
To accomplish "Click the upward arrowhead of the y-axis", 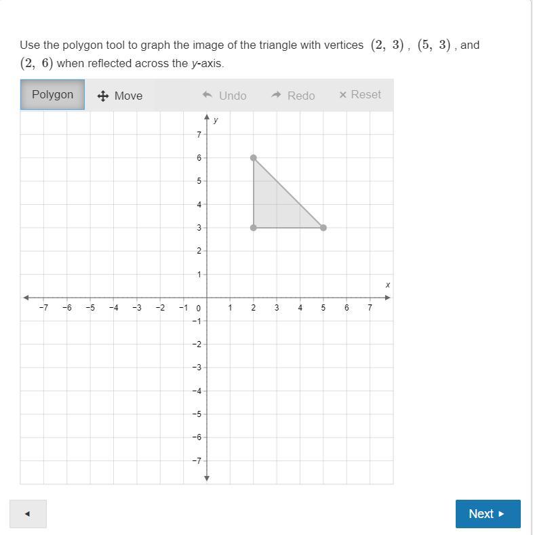I will pos(207,117).
